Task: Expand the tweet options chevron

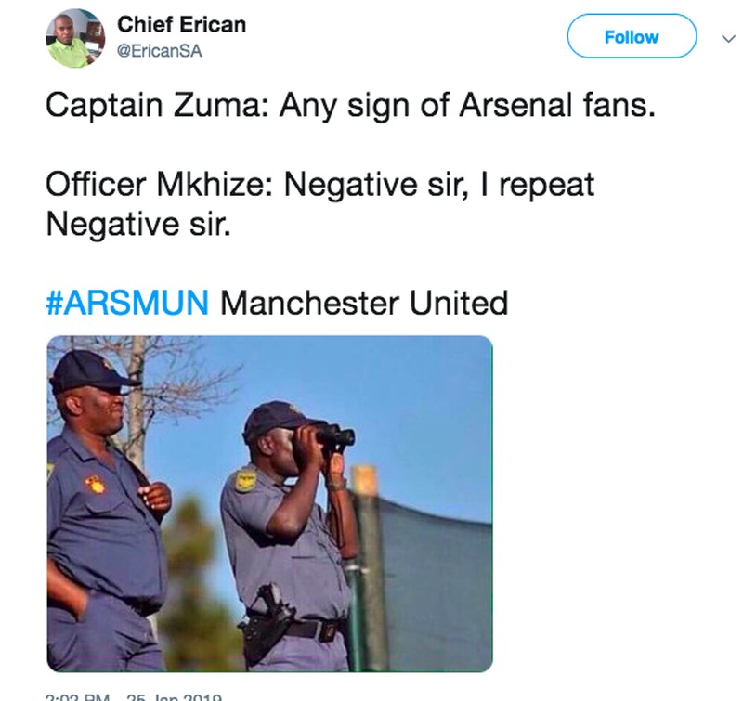Action: coord(726,38)
